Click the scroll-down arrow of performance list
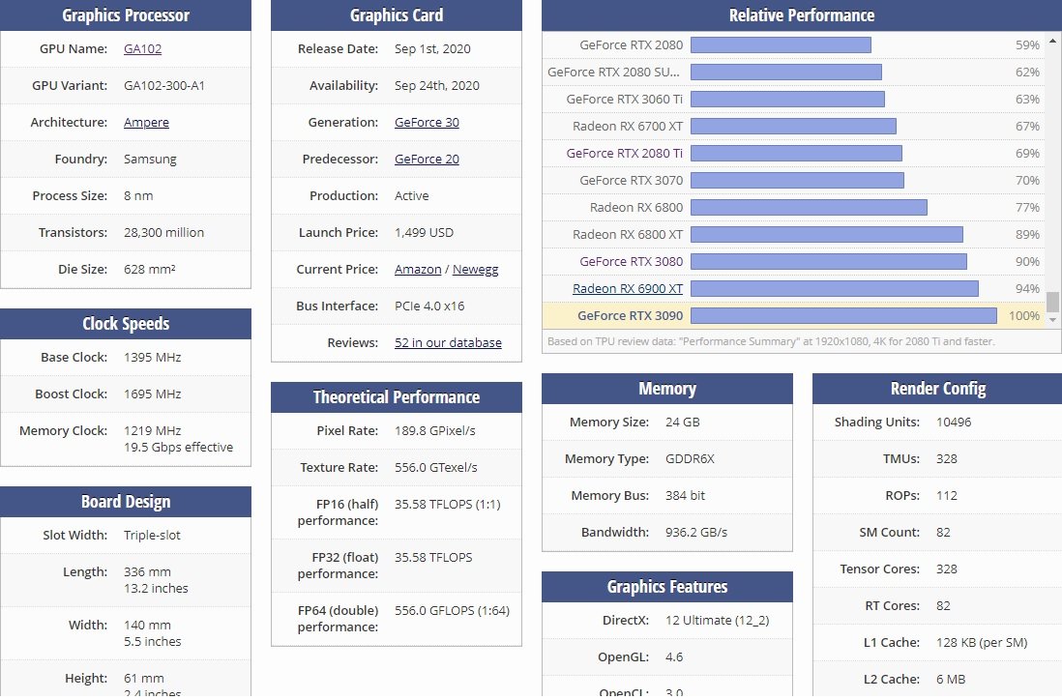Viewport: 1062px width, 700px height. (x=1052, y=319)
